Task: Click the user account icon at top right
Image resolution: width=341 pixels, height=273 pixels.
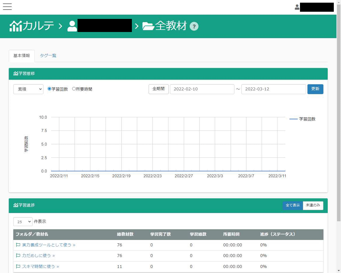Action: coord(297,7)
